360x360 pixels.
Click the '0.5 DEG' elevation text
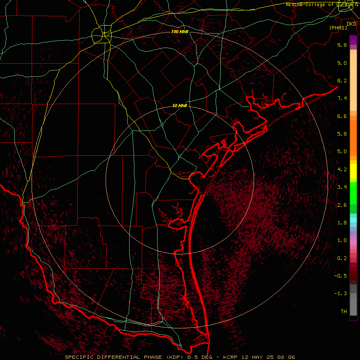coord(200,357)
